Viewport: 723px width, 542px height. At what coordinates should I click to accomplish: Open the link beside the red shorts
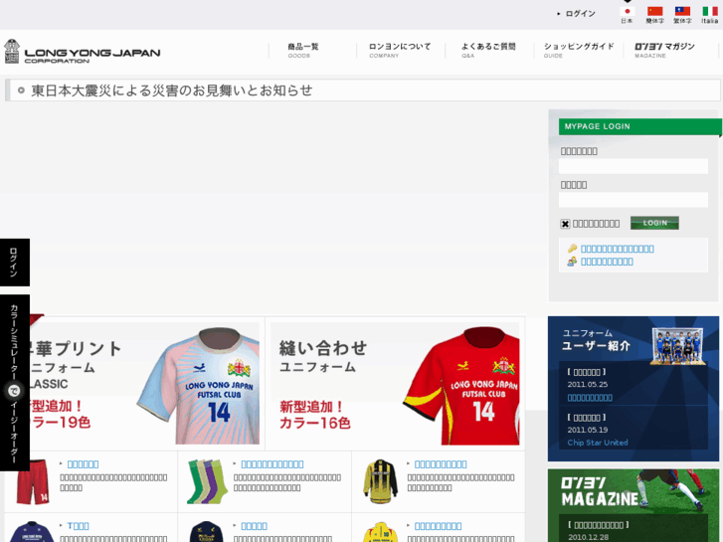(x=83, y=464)
